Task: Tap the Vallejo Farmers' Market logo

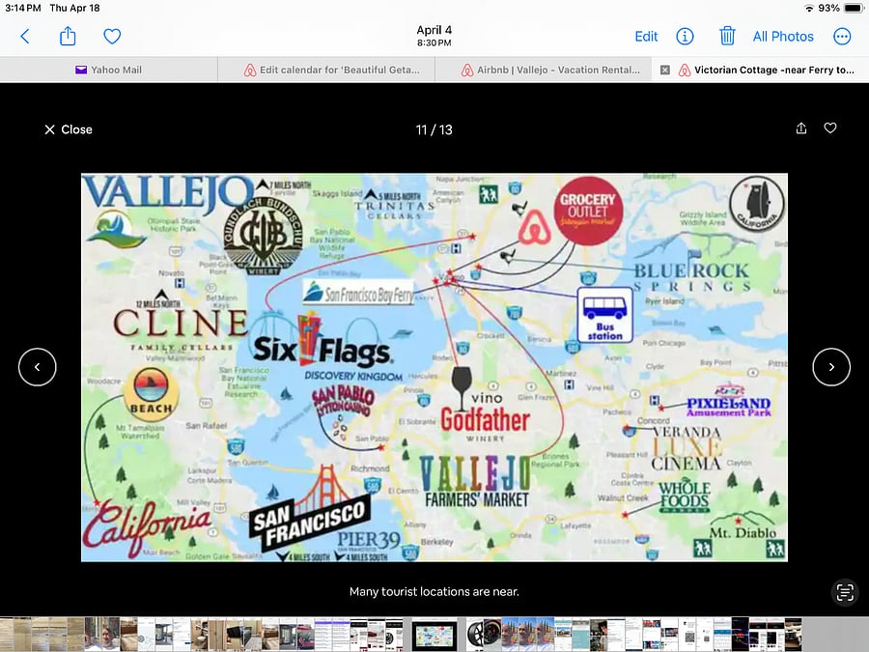Action: pos(475,482)
